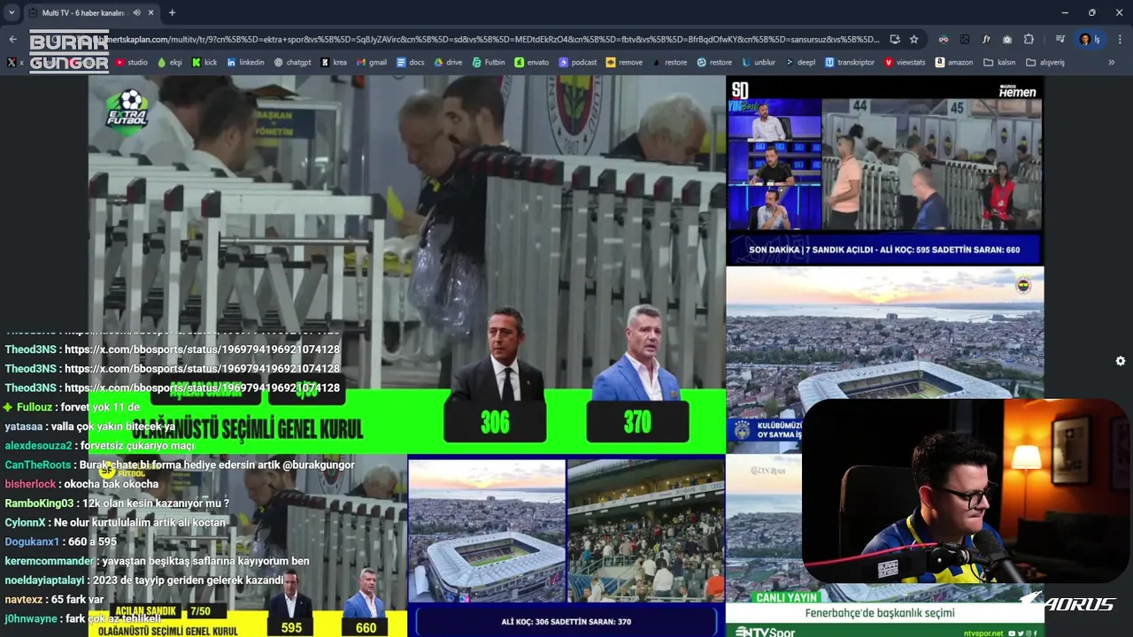
Task: Select the main Extra Futbol video stream
Action: click(407, 264)
